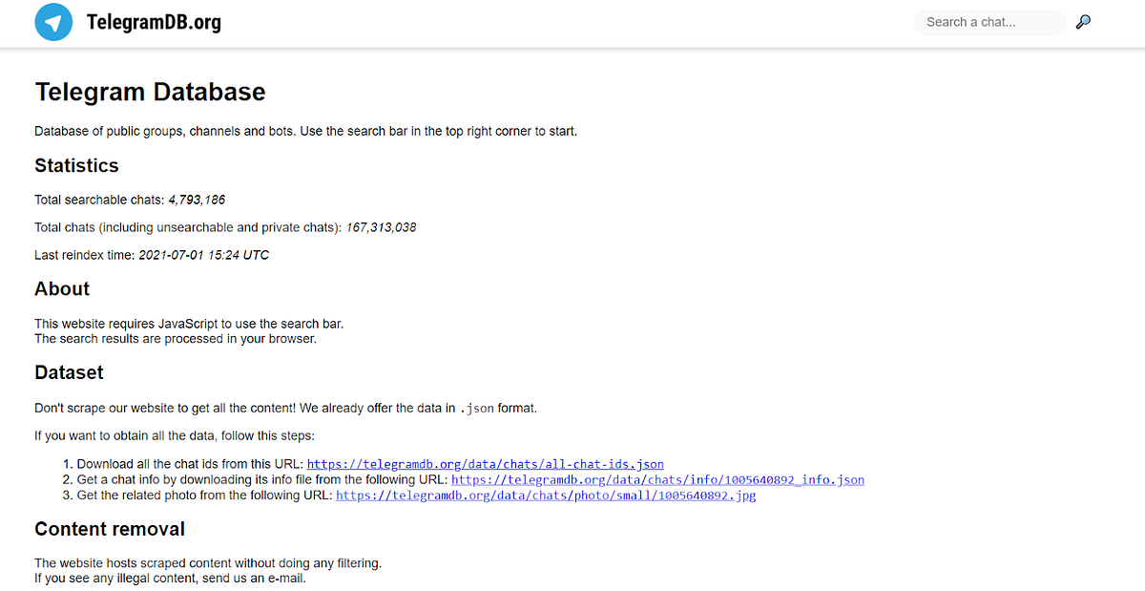The width and height of the screenshot is (1145, 591).
Task: Click the 'Don't scrape our website' paragraph
Action: (x=286, y=409)
